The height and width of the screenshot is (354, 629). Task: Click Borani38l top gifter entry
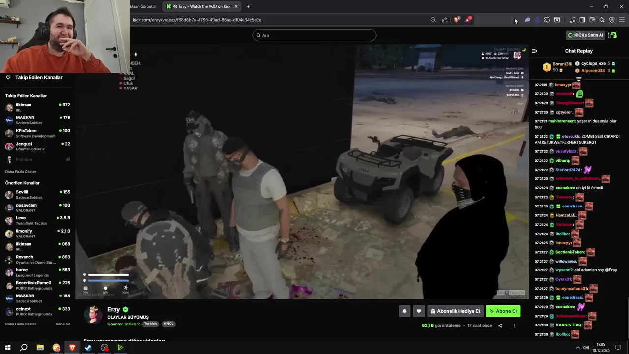tap(558, 67)
